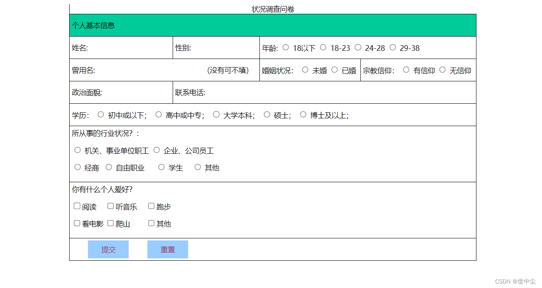The height and width of the screenshot is (288, 542).
Task: Check the 其他 checkbox under hobbies
Action: tap(151, 223)
